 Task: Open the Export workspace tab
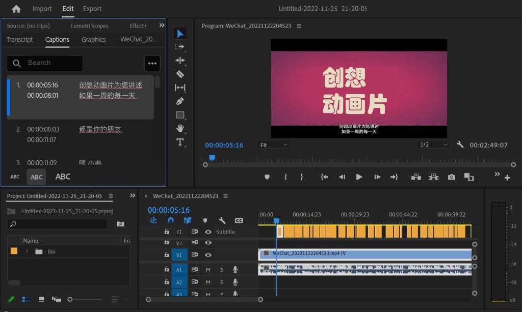point(92,9)
